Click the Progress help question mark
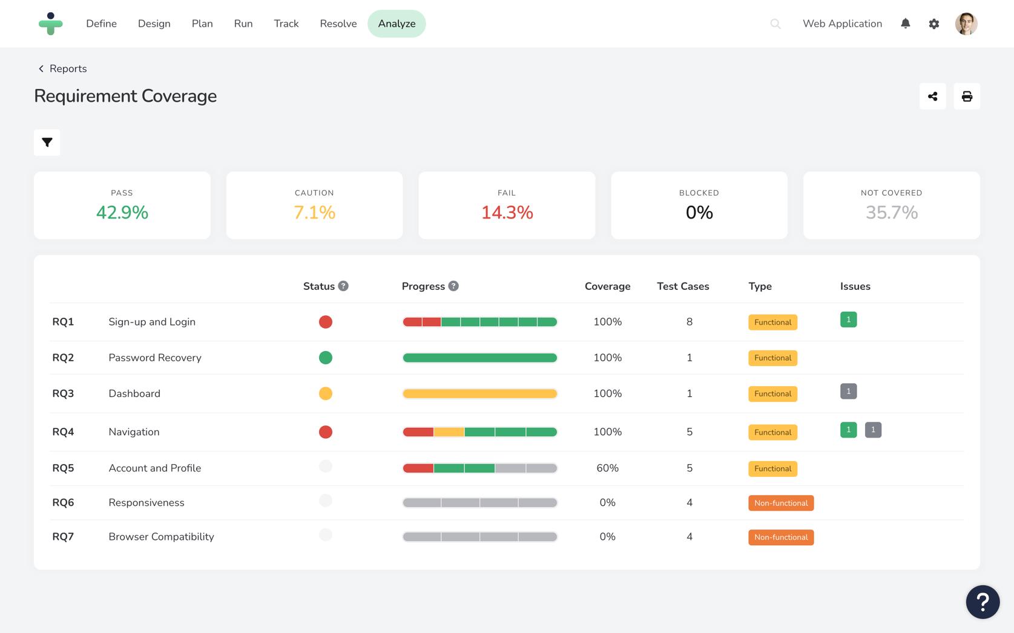 tap(453, 286)
